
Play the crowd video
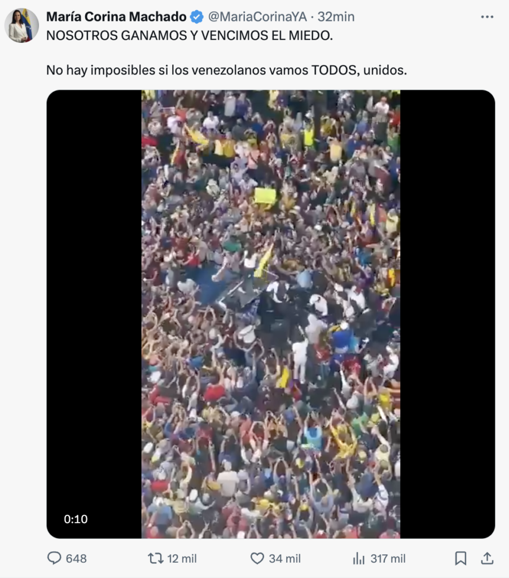pos(270,314)
